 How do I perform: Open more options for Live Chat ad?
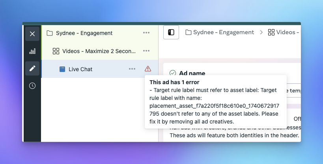tap(132, 69)
